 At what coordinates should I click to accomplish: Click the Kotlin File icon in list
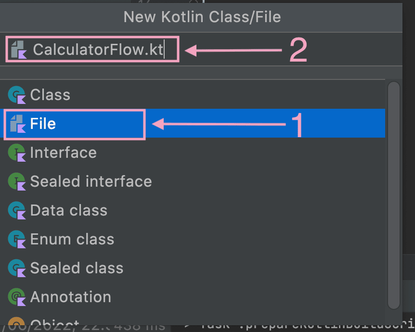[x=18, y=124]
